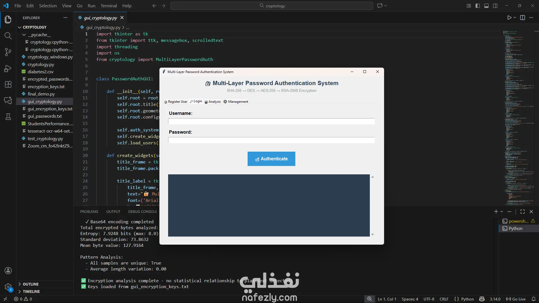This screenshot has width=539, height=303.
Task: Select the powershell terminal entry
Action: tap(518, 221)
